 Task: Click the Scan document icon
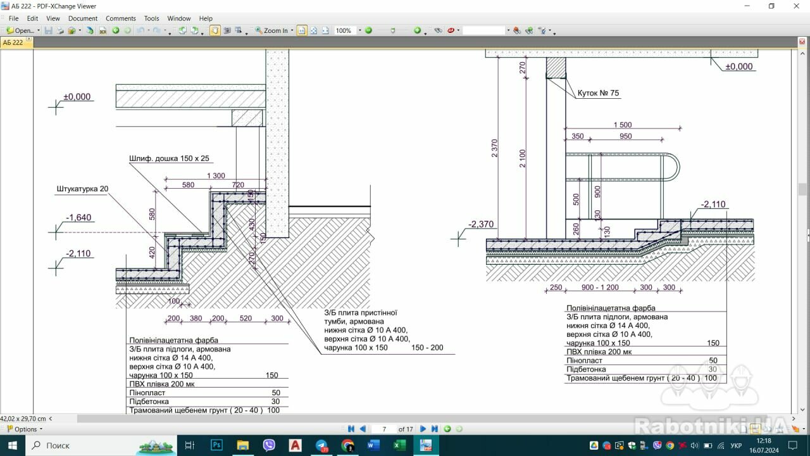point(90,30)
